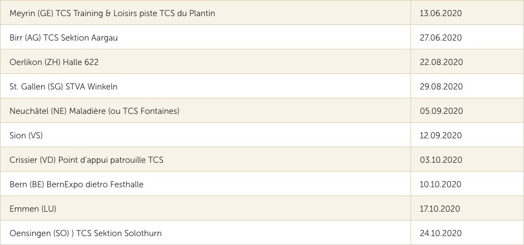
Task: Click the Meyrin (GE) TCS Training location cell
Action: 112,13
